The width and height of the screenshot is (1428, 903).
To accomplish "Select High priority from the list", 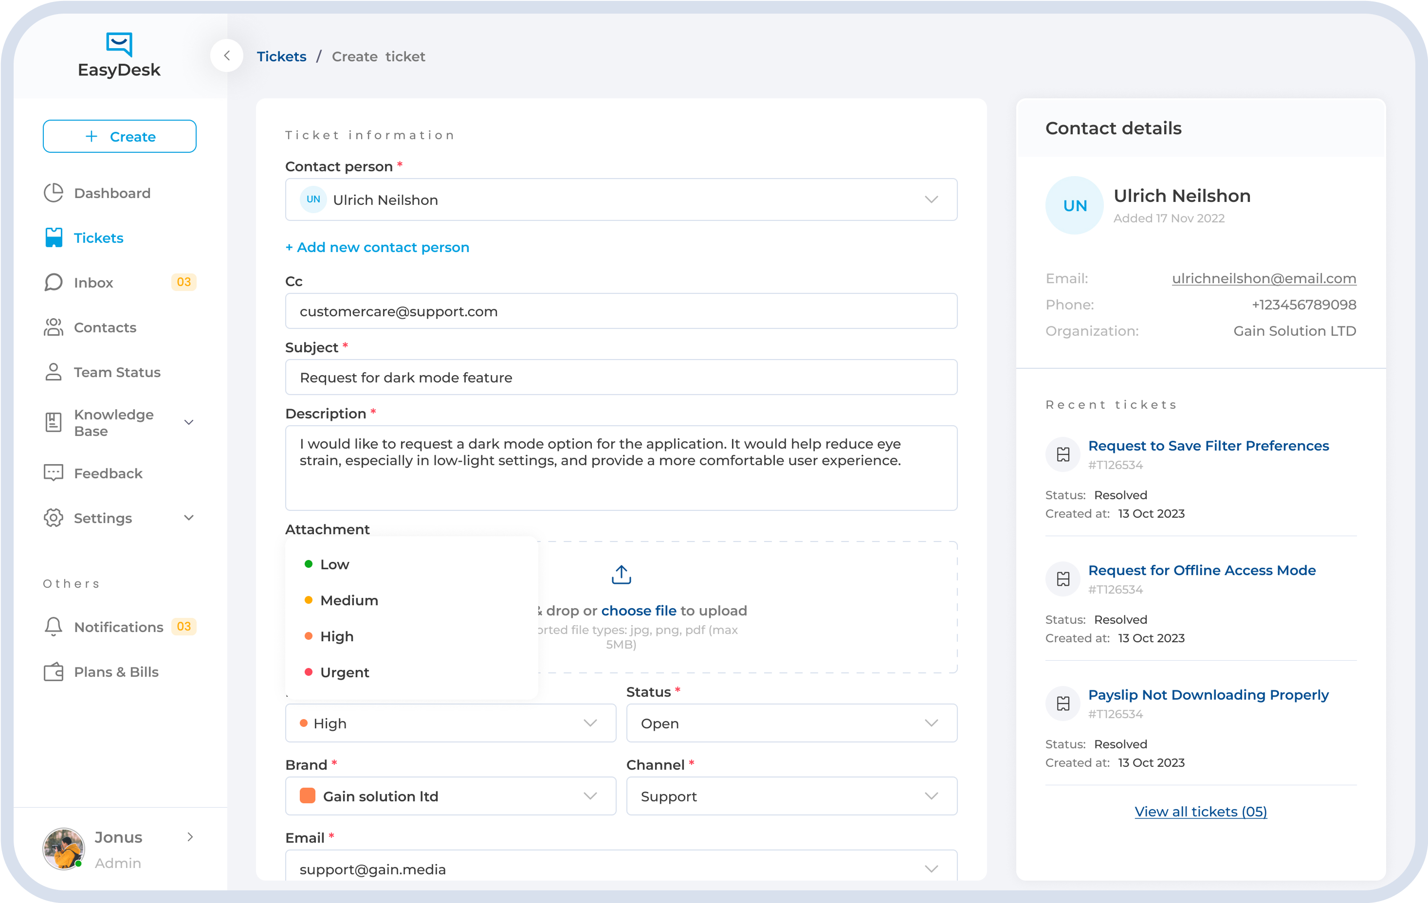I will (x=336, y=635).
